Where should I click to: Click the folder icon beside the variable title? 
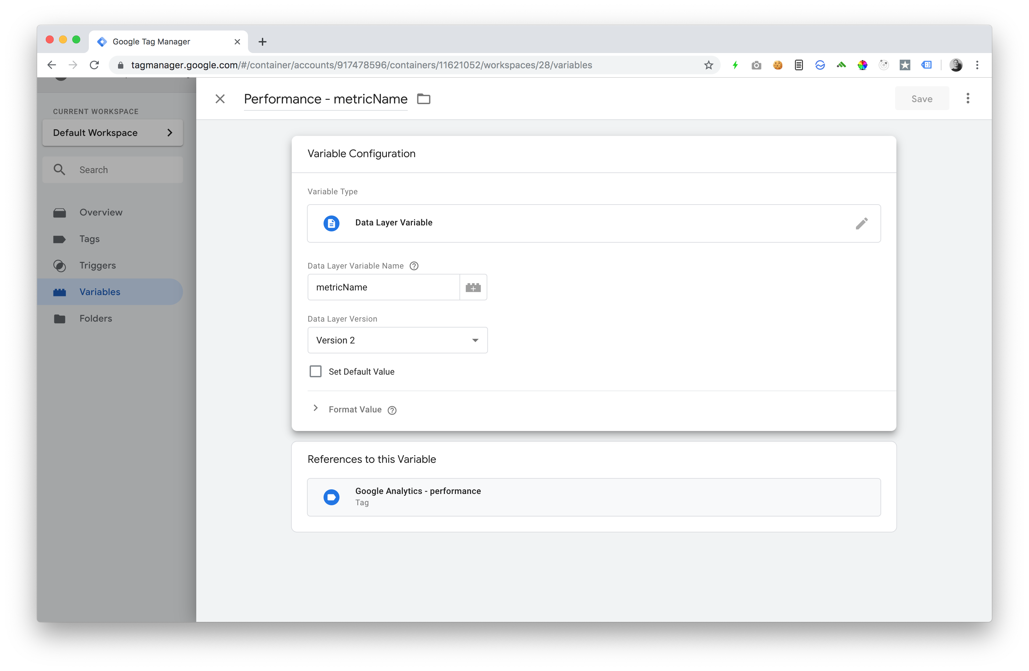tap(423, 99)
